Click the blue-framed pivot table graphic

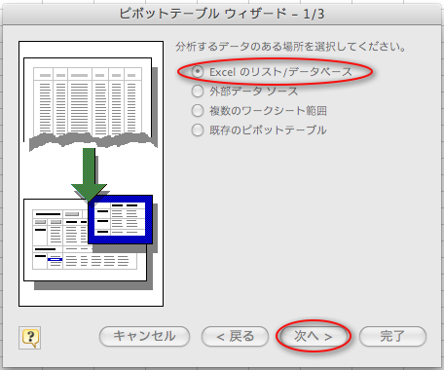120,219
